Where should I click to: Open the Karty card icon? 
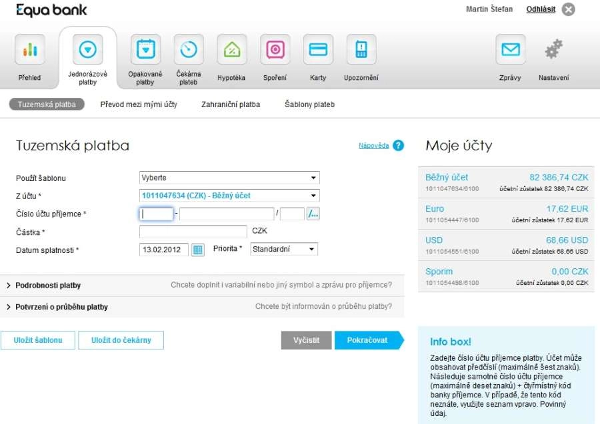318,49
